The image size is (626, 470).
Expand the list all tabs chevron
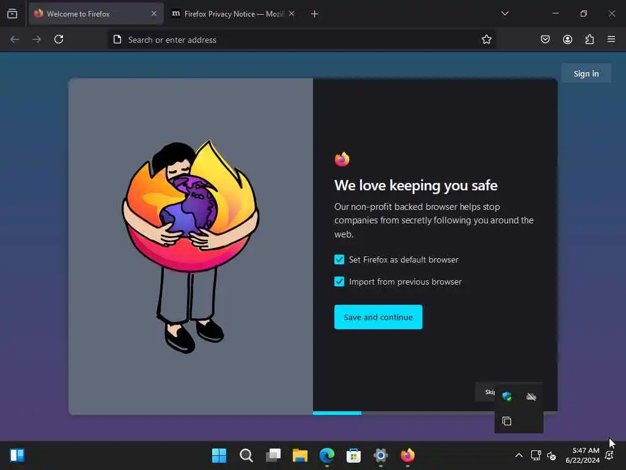coord(504,13)
